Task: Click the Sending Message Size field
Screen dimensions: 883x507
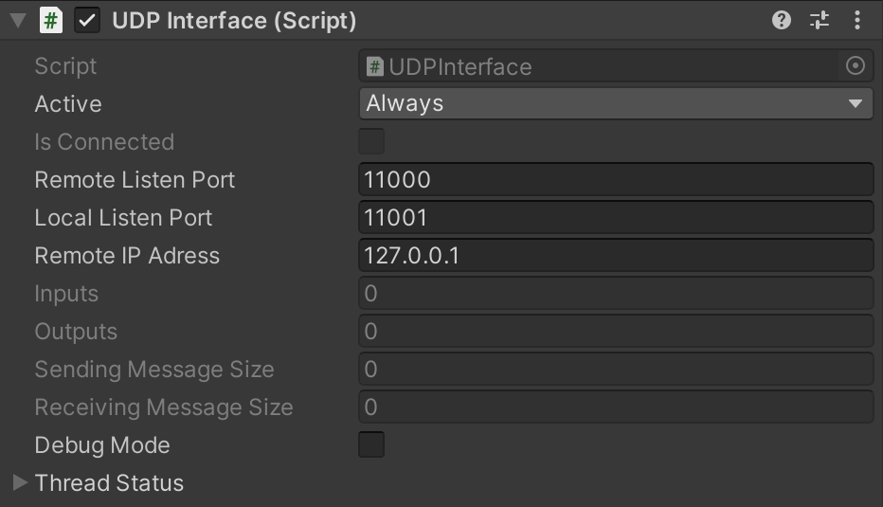Action: coord(616,370)
